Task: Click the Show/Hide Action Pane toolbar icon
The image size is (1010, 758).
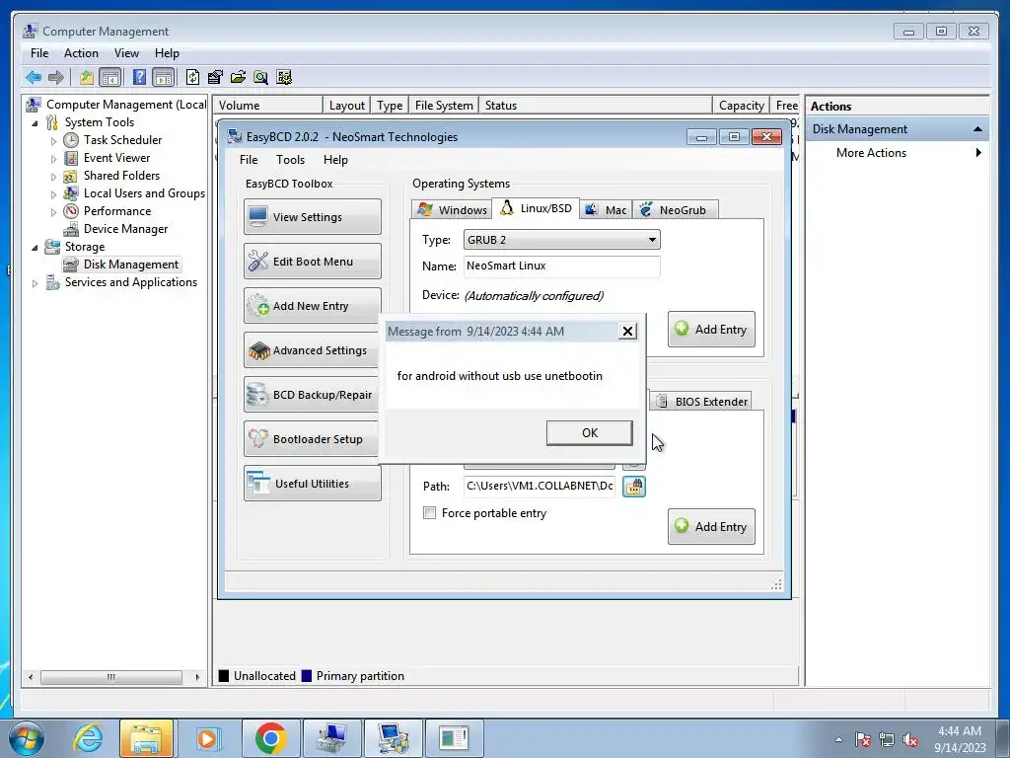Action: 164,77
